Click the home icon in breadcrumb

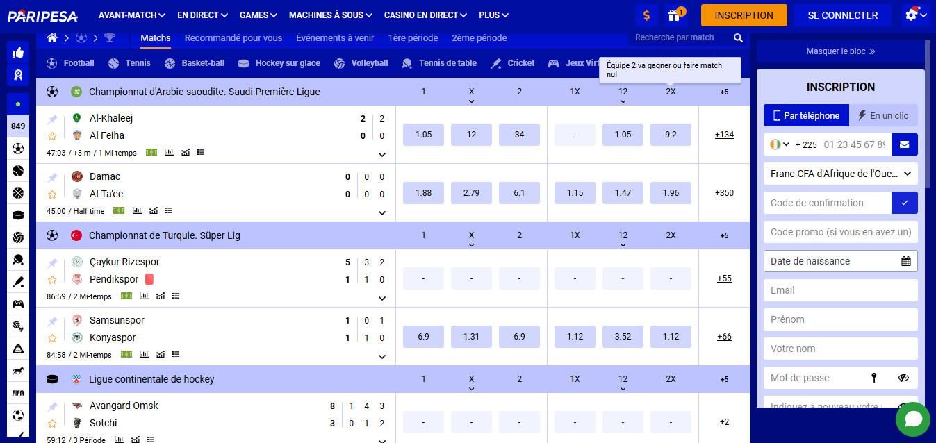(x=52, y=37)
